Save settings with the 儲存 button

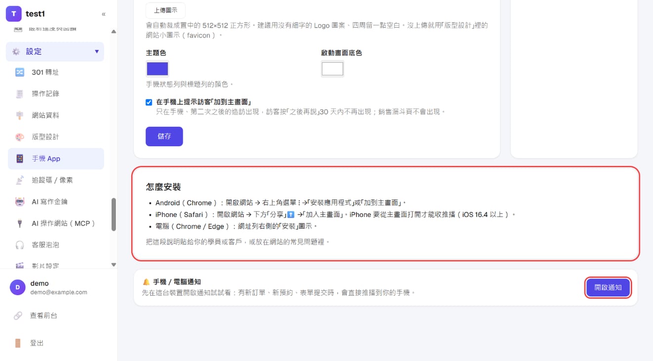[x=164, y=137]
